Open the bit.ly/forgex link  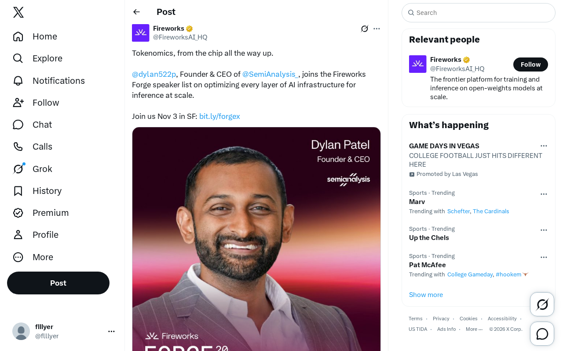219,116
